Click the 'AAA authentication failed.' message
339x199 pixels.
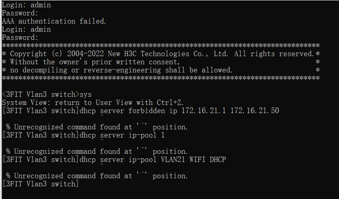[54, 21]
